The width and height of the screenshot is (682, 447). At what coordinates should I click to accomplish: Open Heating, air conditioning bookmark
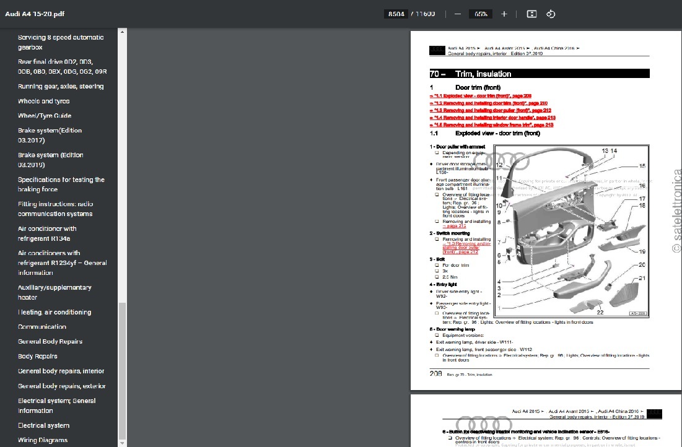pos(55,312)
